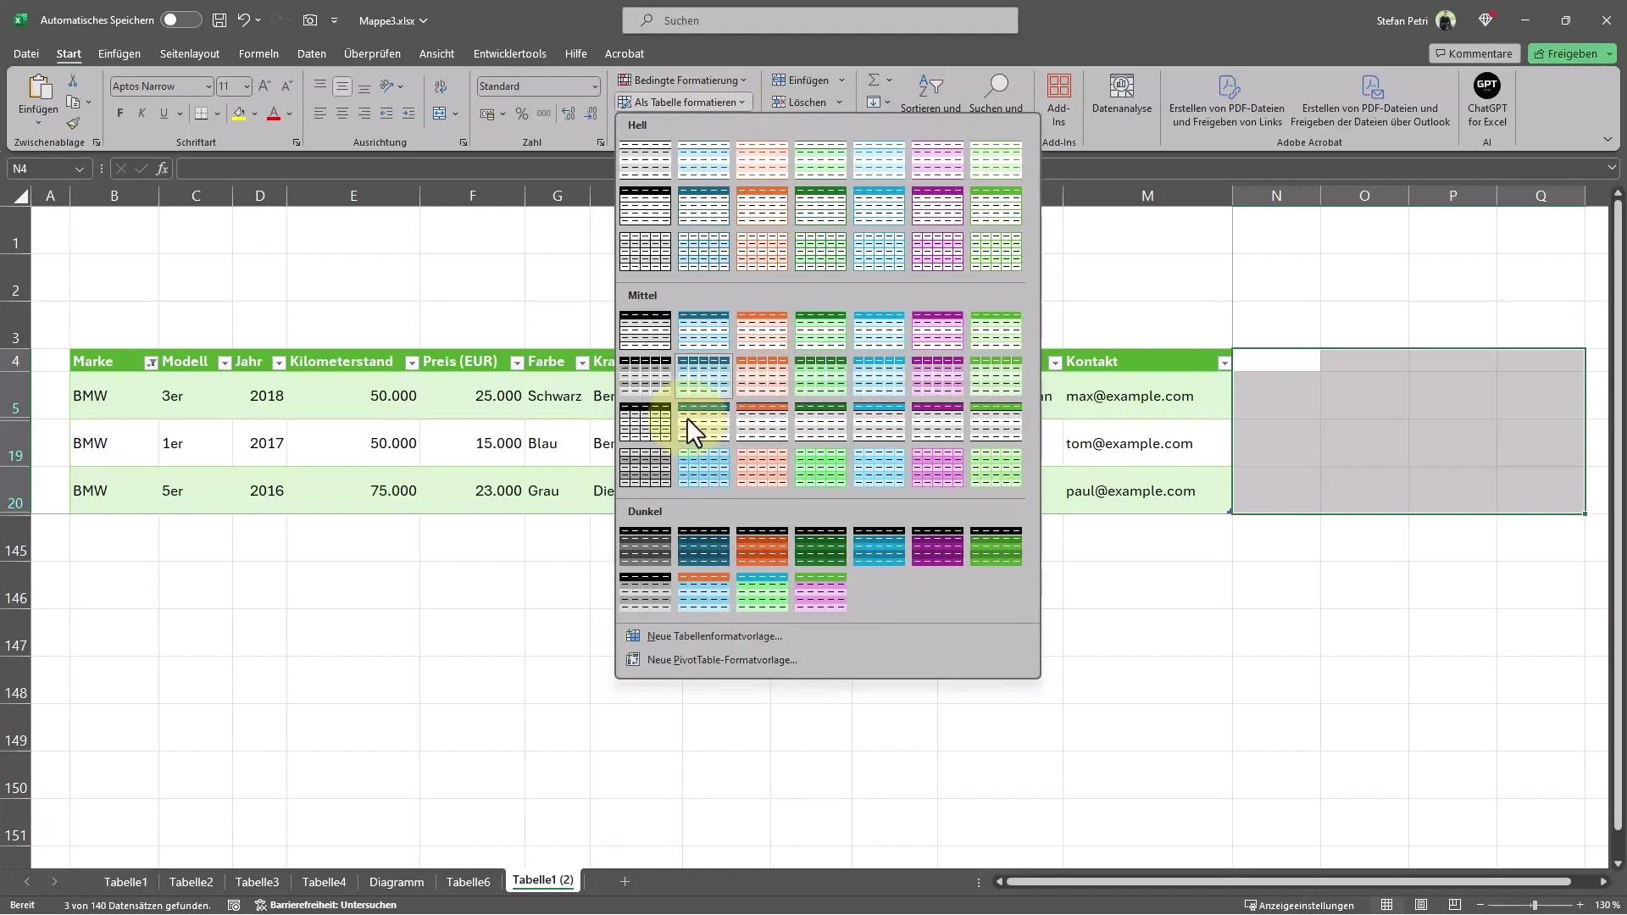The image size is (1627, 915).
Task: Open the Entwicklertools menu
Action: [509, 53]
